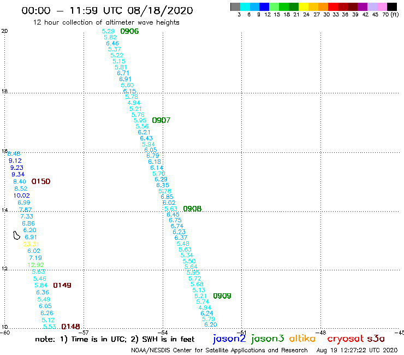This screenshot has width=404, height=355.
Task: Click the note about UTC and feet
Action: [115, 339]
